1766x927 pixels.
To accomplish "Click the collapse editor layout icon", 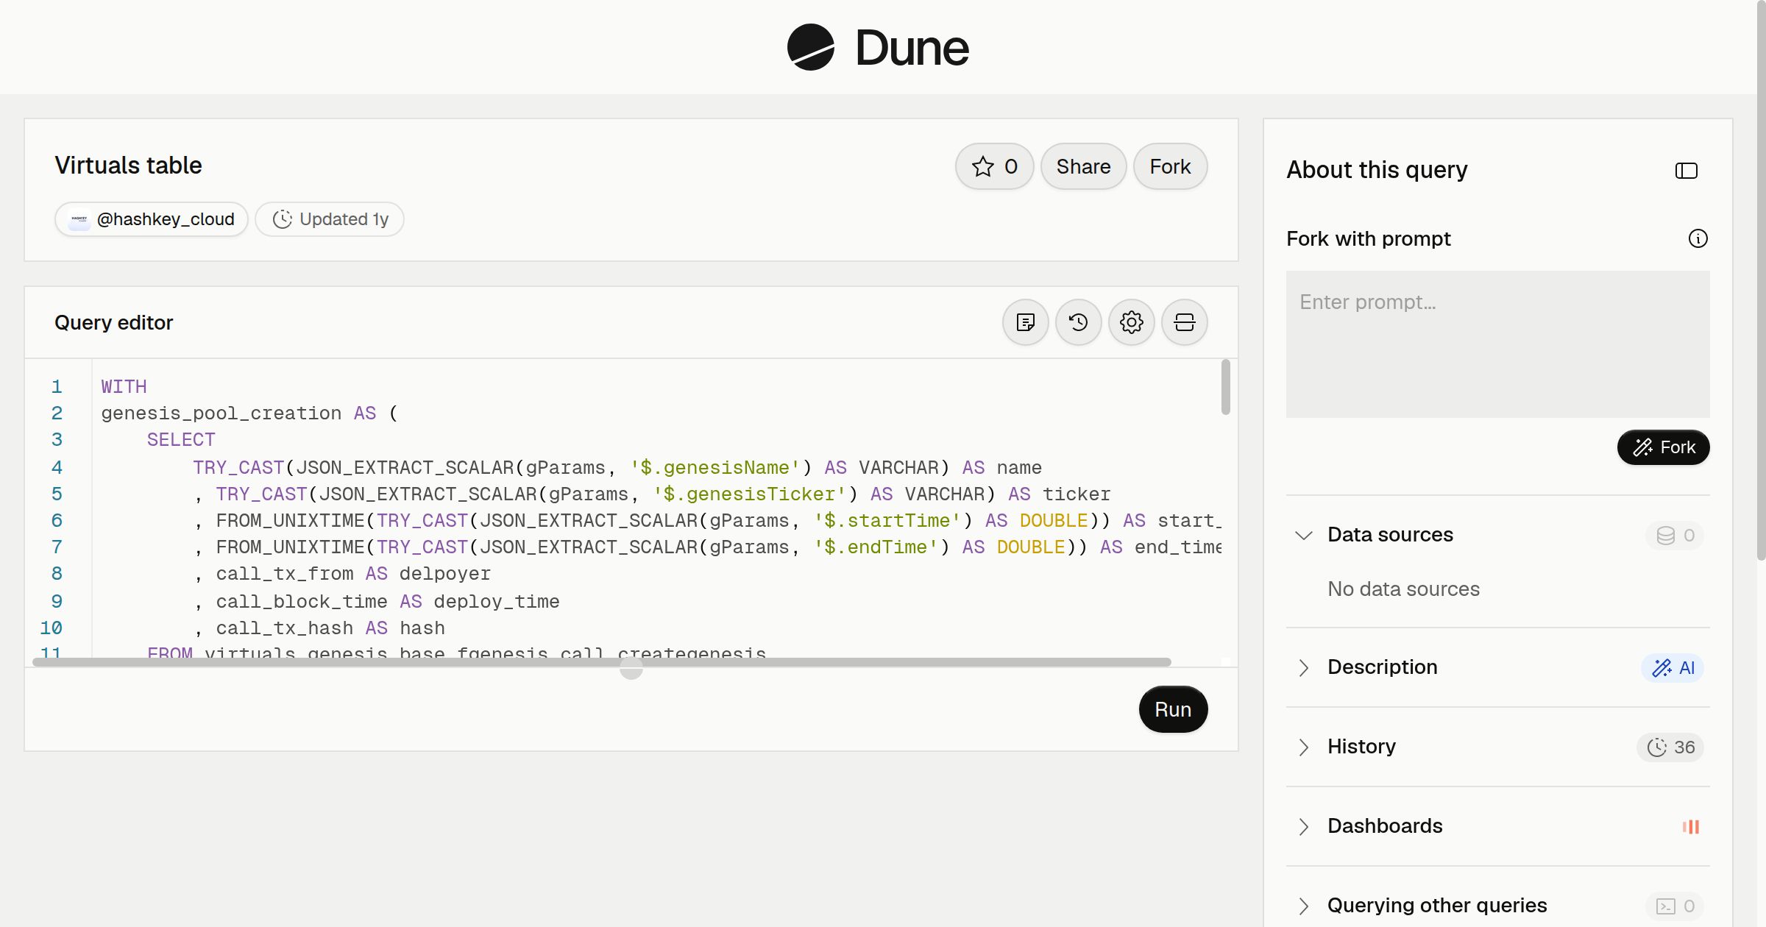I will pyautogui.click(x=1184, y=322).
